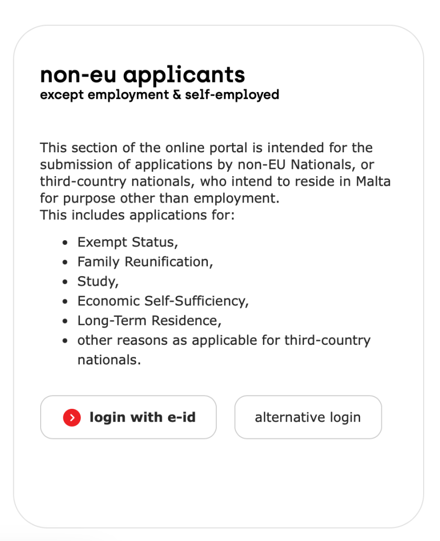Click the "non-eu applicants" heading
Viewport: 440px width, 541px height.
pos(142,75)
